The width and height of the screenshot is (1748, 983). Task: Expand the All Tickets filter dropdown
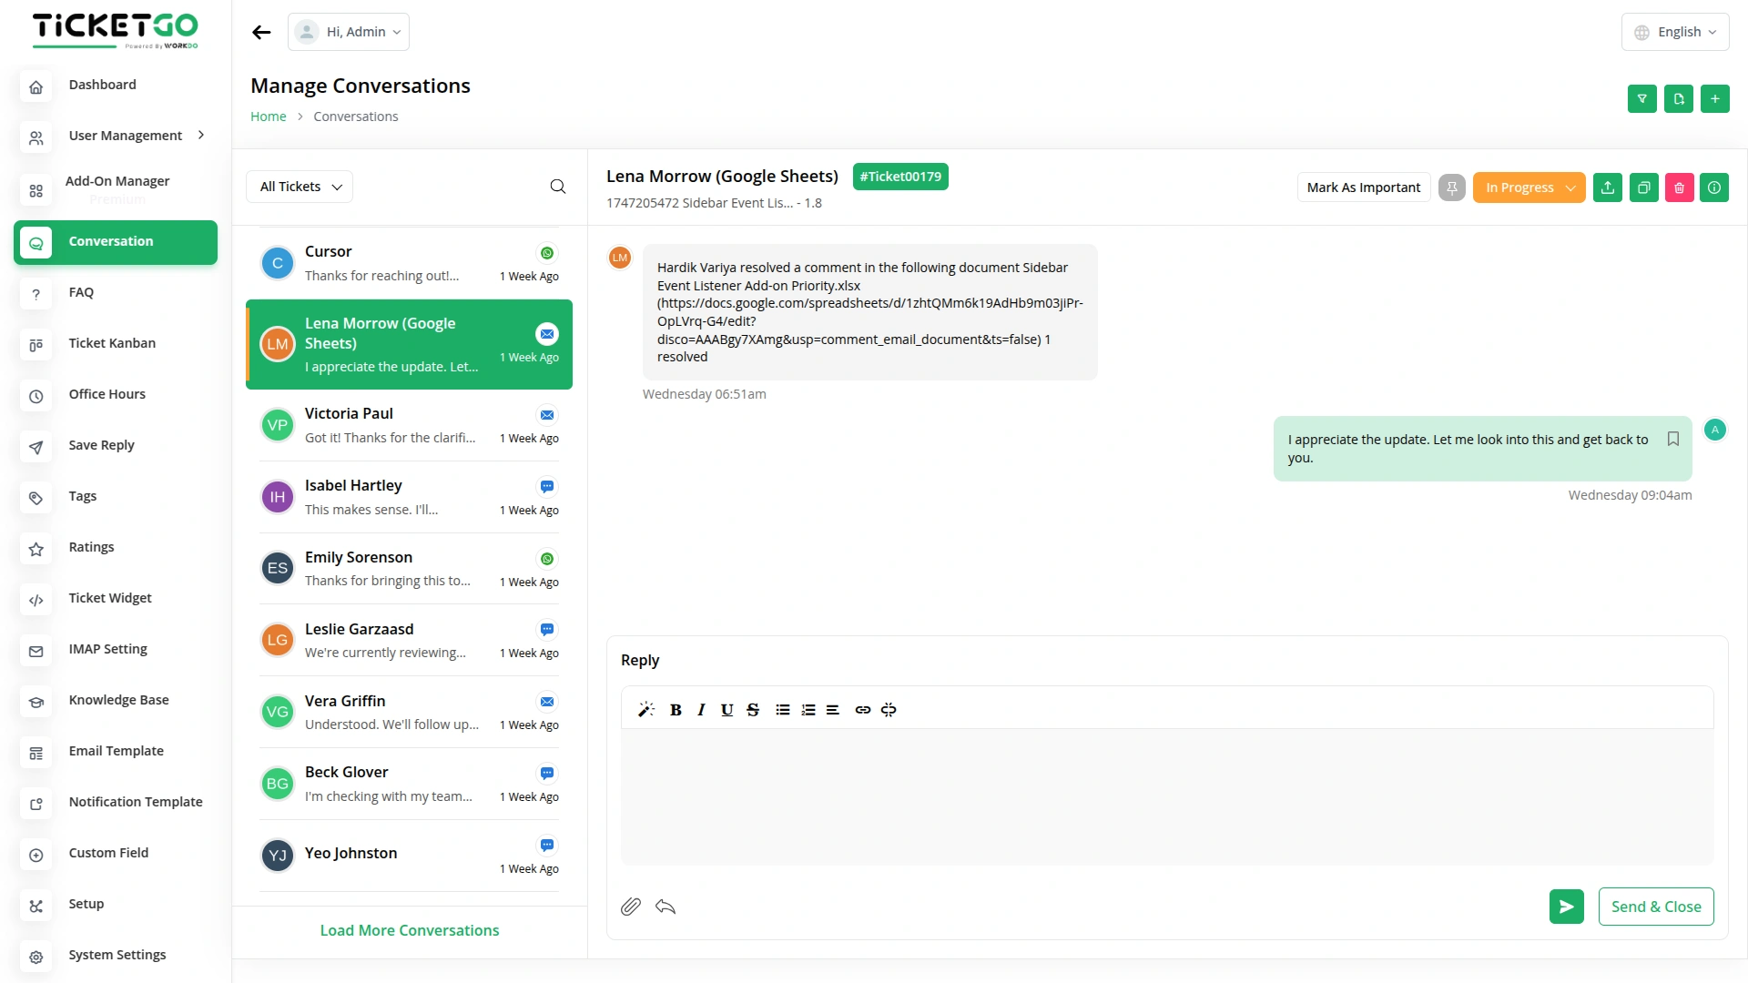click(300, 187)
